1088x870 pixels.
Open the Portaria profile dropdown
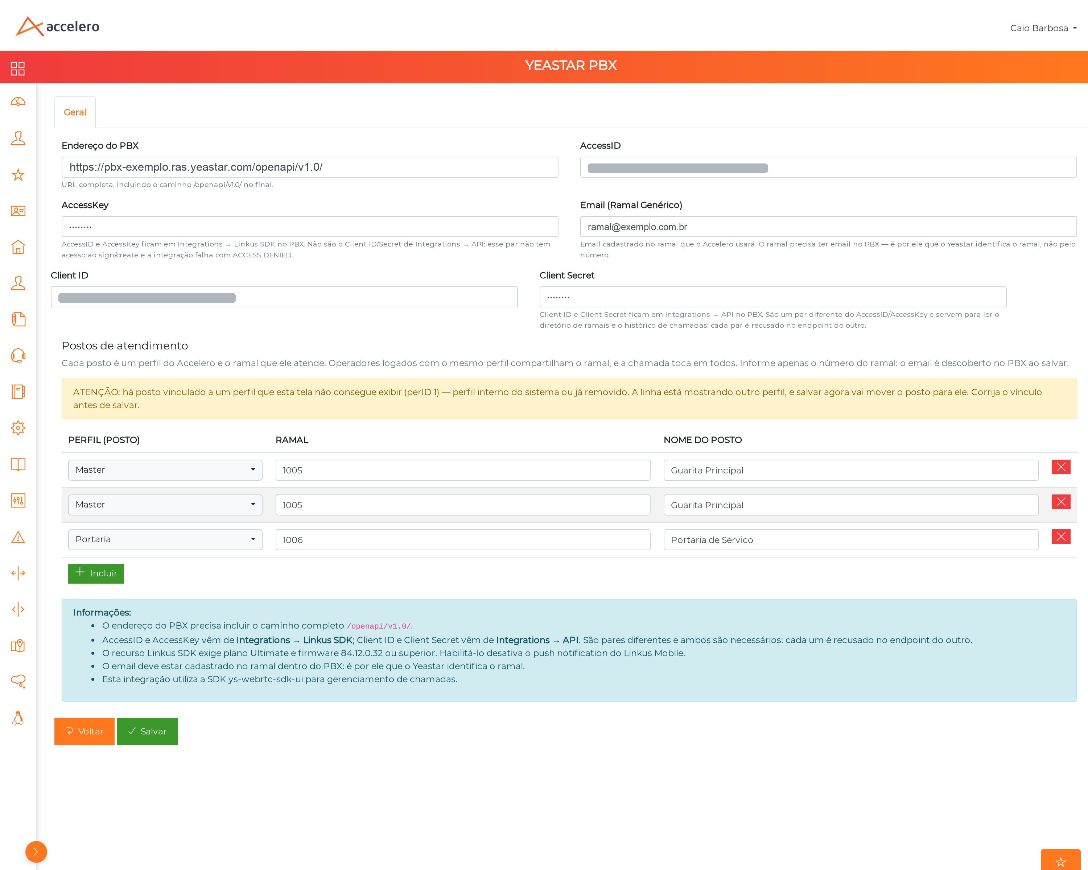click(165, 539)
